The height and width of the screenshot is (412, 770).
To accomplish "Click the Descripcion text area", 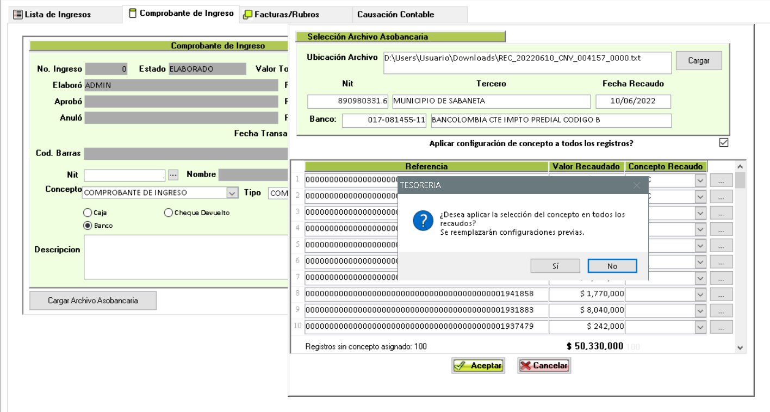I will click(x=185, y=257).
